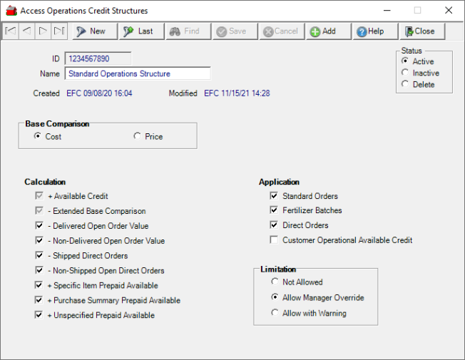Choose Price as Base Comparison
The height and width of the screenshot is (360, 465).
click(x=137, y=136)
